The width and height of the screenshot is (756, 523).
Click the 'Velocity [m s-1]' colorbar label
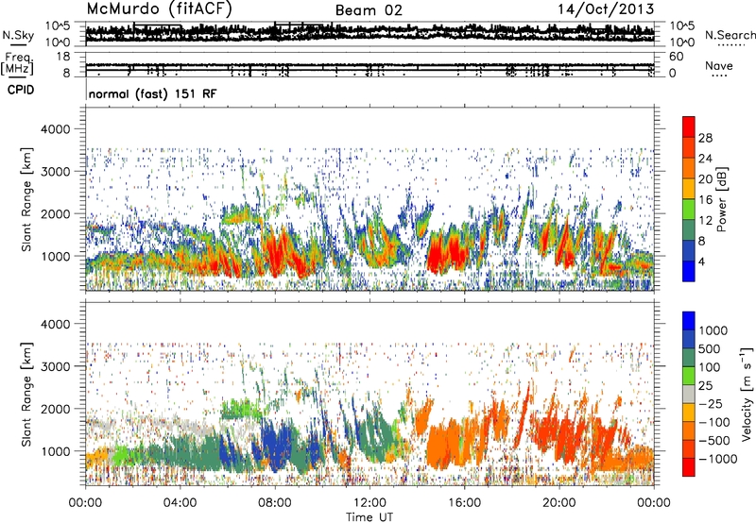coord(747,394)
